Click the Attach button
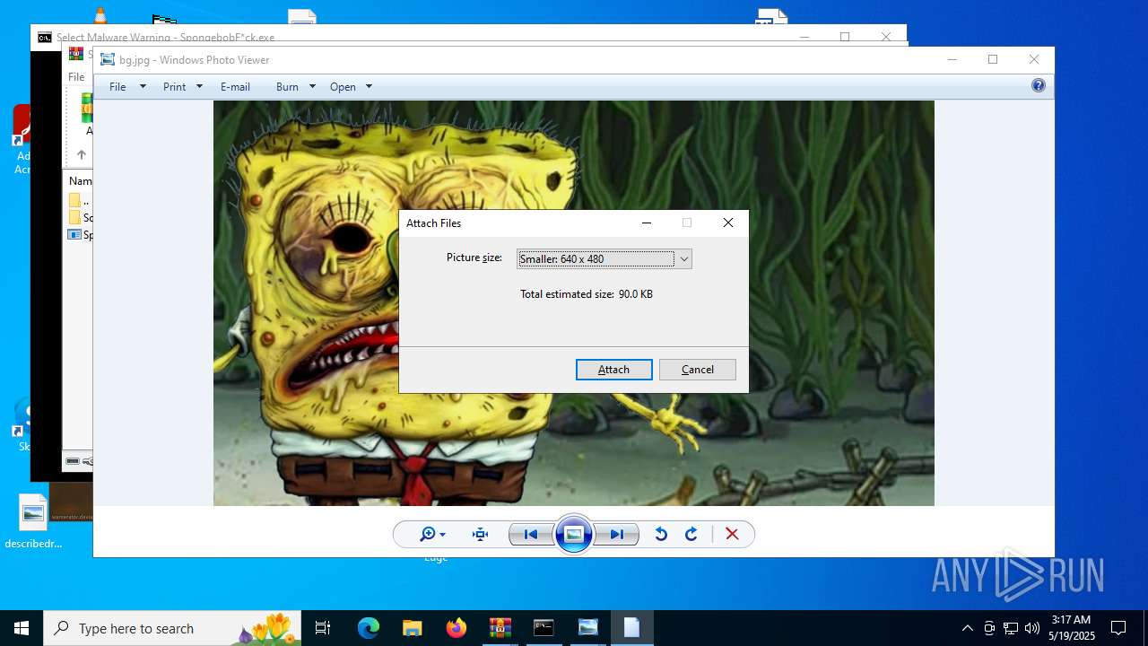The image size is (1148, 646). (x=613, y=370)
